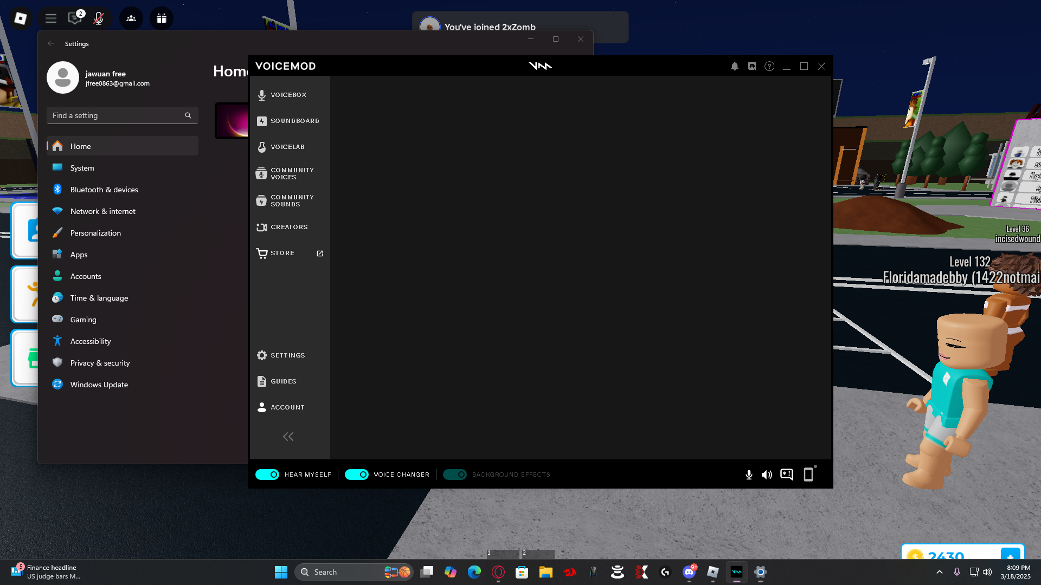The image size is (1041, 585).
Task: Select Home in Windows Settings
Action: coord(123,146)
